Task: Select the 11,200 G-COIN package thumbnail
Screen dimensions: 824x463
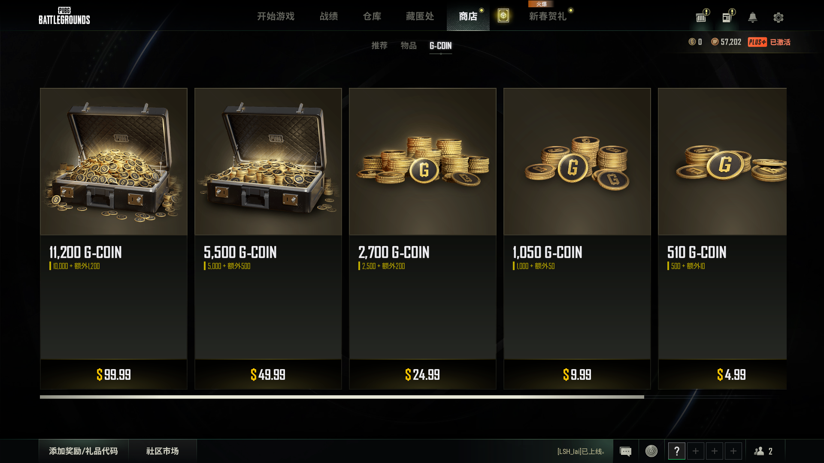Action: click(114, 162)
